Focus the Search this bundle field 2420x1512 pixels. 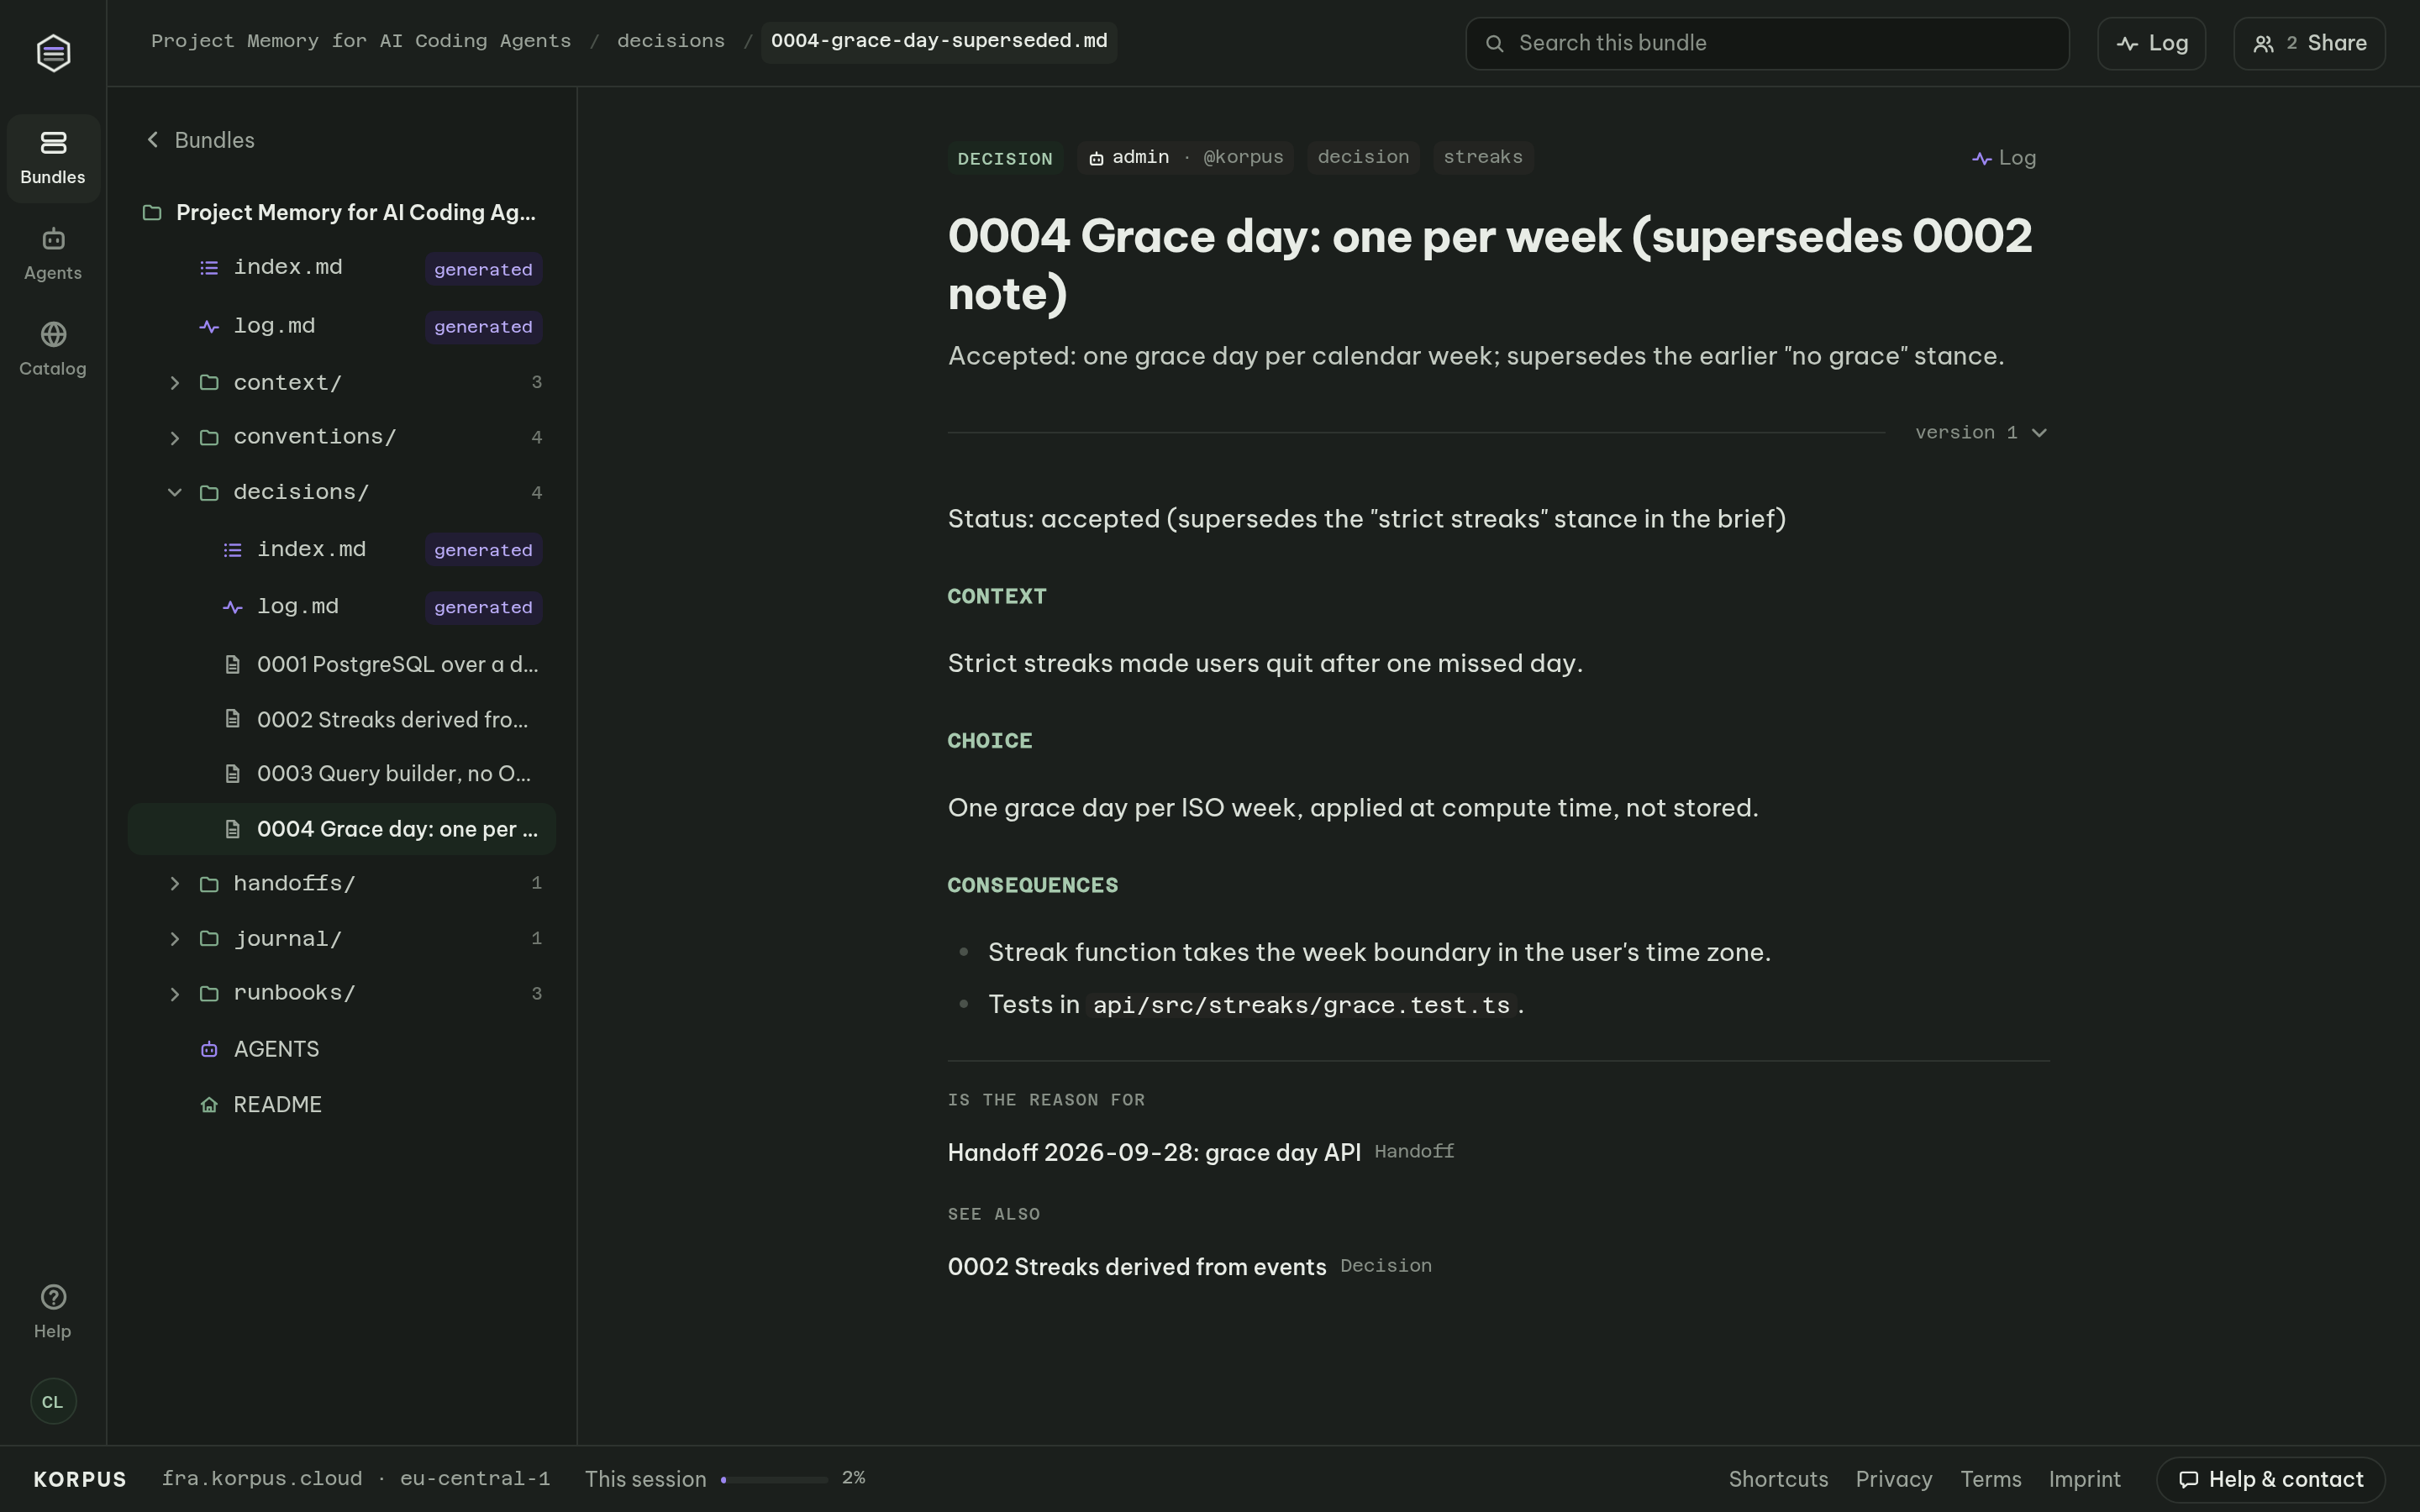(1767, 43)
